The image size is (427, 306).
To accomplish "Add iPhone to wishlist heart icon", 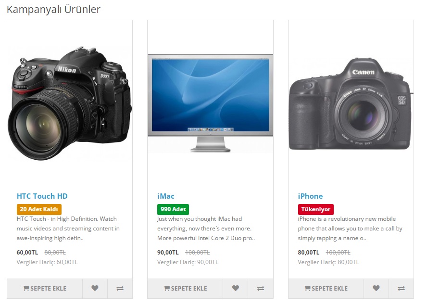I will (376, 288).
